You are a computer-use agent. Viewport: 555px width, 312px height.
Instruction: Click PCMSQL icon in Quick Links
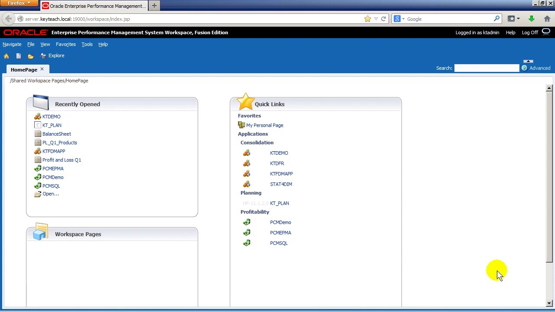click(247, 243)
